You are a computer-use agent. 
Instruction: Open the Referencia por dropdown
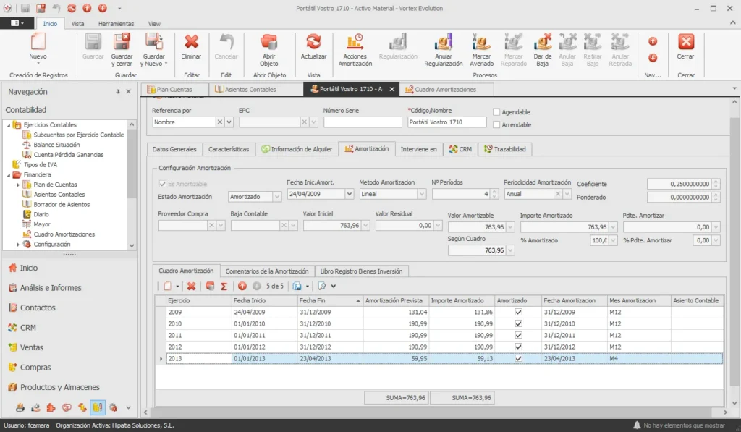pos(229,122)
